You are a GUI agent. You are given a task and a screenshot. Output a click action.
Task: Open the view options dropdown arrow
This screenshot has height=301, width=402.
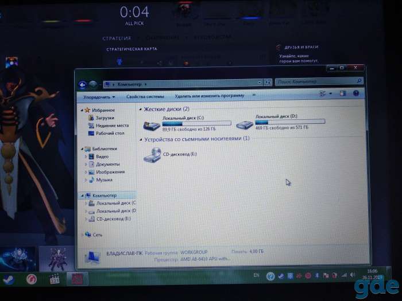(330, 93)
